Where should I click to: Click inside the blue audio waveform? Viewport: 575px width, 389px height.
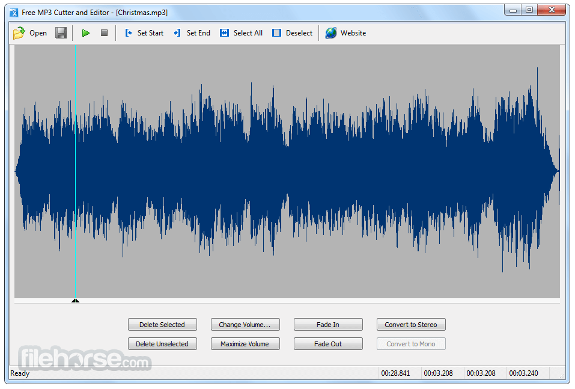pyautogui.click(x=287, y=171)
